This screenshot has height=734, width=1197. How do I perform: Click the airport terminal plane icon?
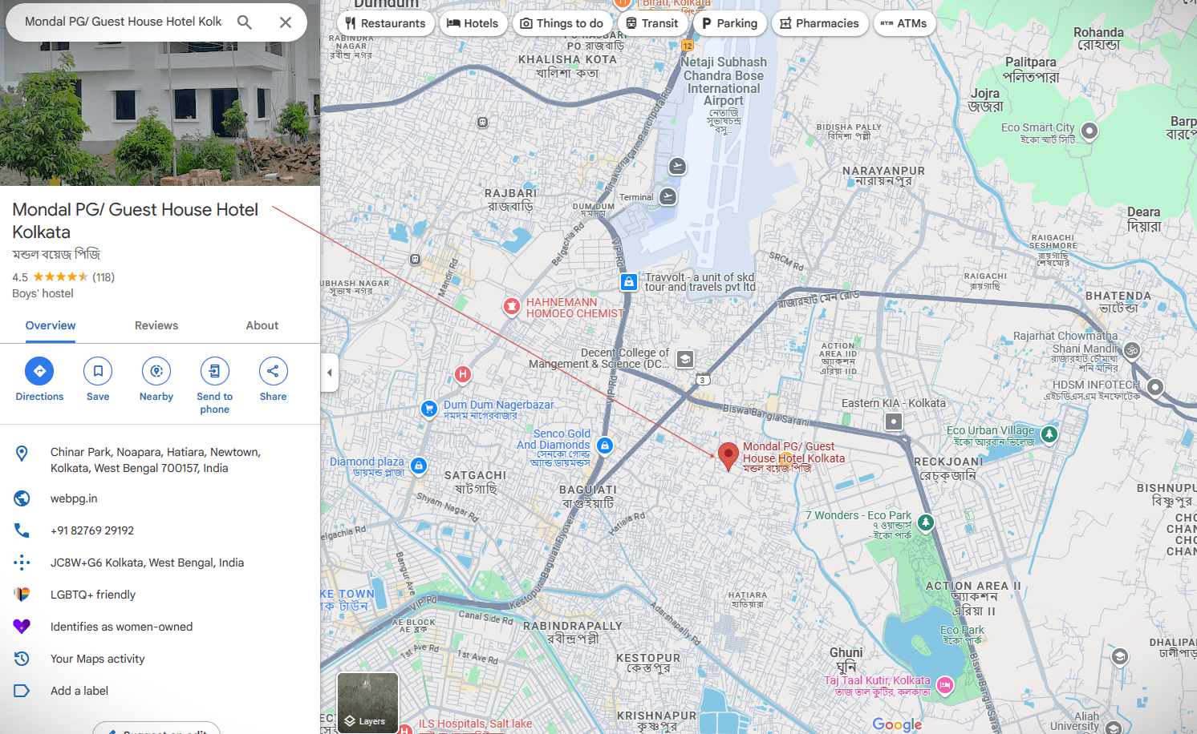667,196
